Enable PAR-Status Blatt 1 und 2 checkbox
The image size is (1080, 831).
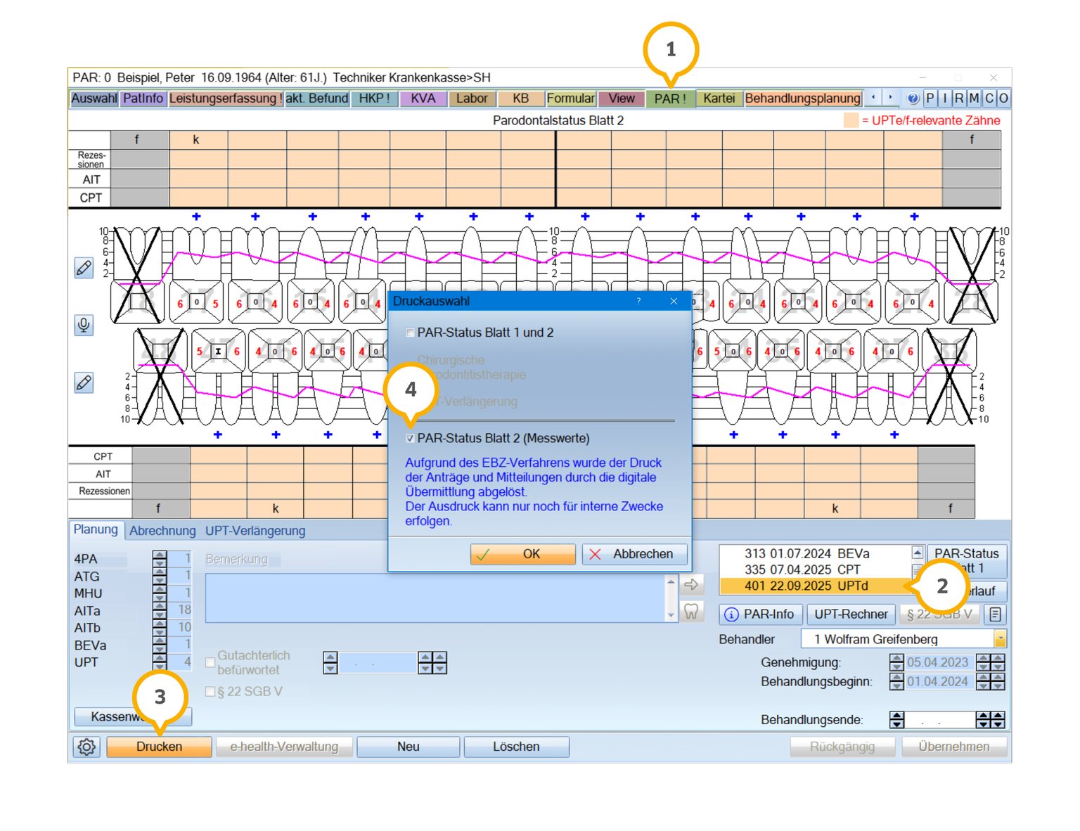point(410,333)
